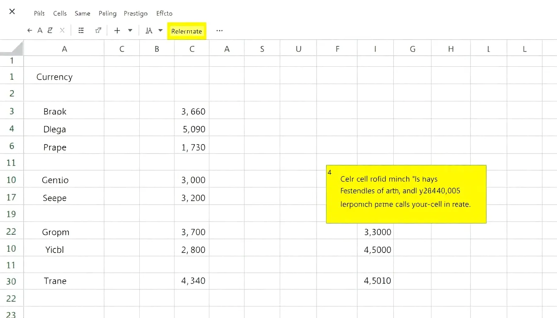Select the Currency cell
The height and width of the screenshot is (318, 557).
(54, 77)
